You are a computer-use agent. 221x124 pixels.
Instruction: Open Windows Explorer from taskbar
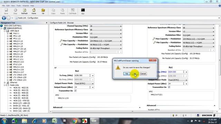25,121
